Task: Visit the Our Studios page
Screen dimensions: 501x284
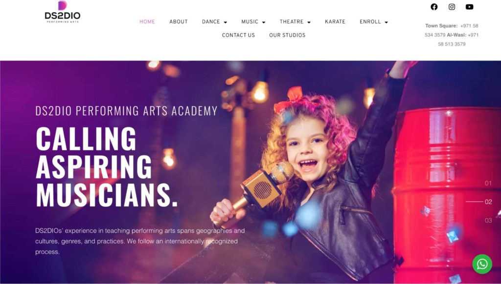Action: 287,35
